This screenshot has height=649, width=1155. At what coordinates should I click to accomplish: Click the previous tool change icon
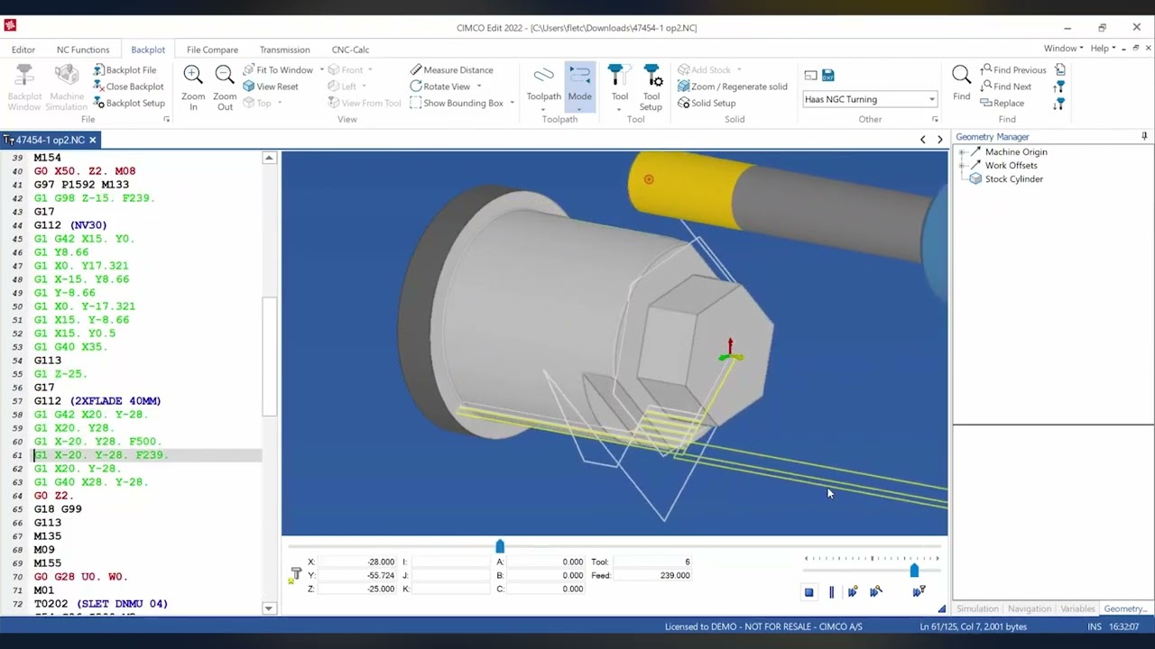[x=1060, y=87]
